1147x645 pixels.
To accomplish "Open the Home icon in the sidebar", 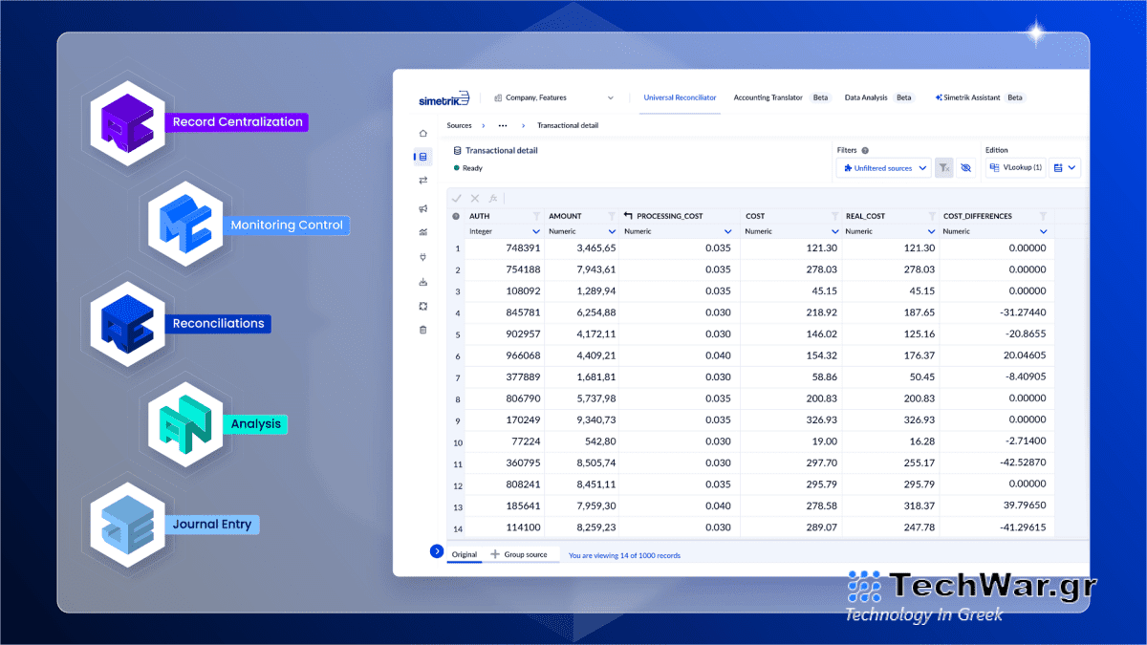I will pyautogui.click(x=423, y=133).
